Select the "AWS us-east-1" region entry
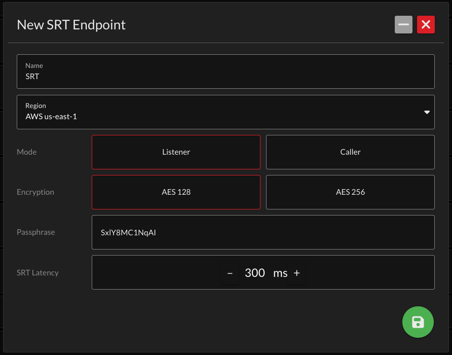The width and height of the screenshot is (452, 355). pos(51,117)
